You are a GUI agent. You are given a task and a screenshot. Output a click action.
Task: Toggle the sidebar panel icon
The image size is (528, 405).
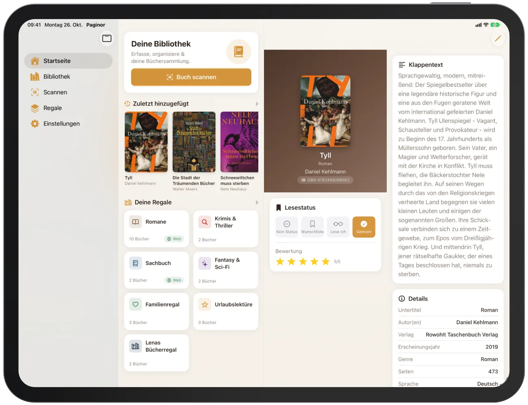point(107,38)
